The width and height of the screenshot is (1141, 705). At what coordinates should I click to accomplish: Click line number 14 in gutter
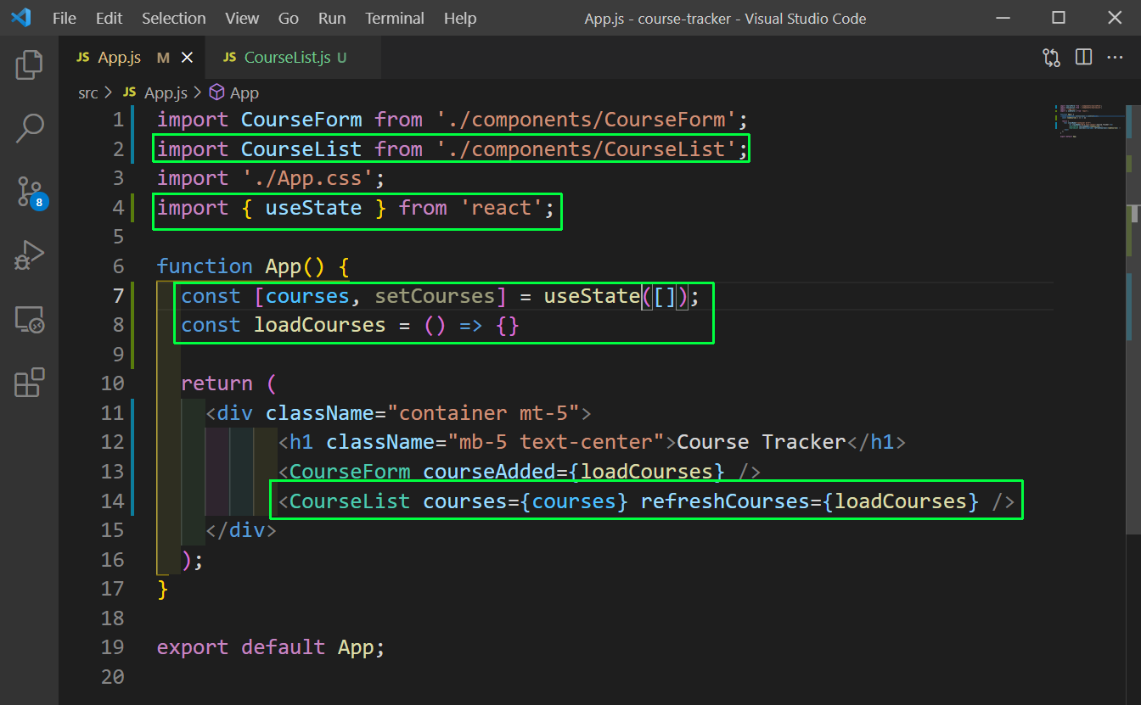pos(112,501)
